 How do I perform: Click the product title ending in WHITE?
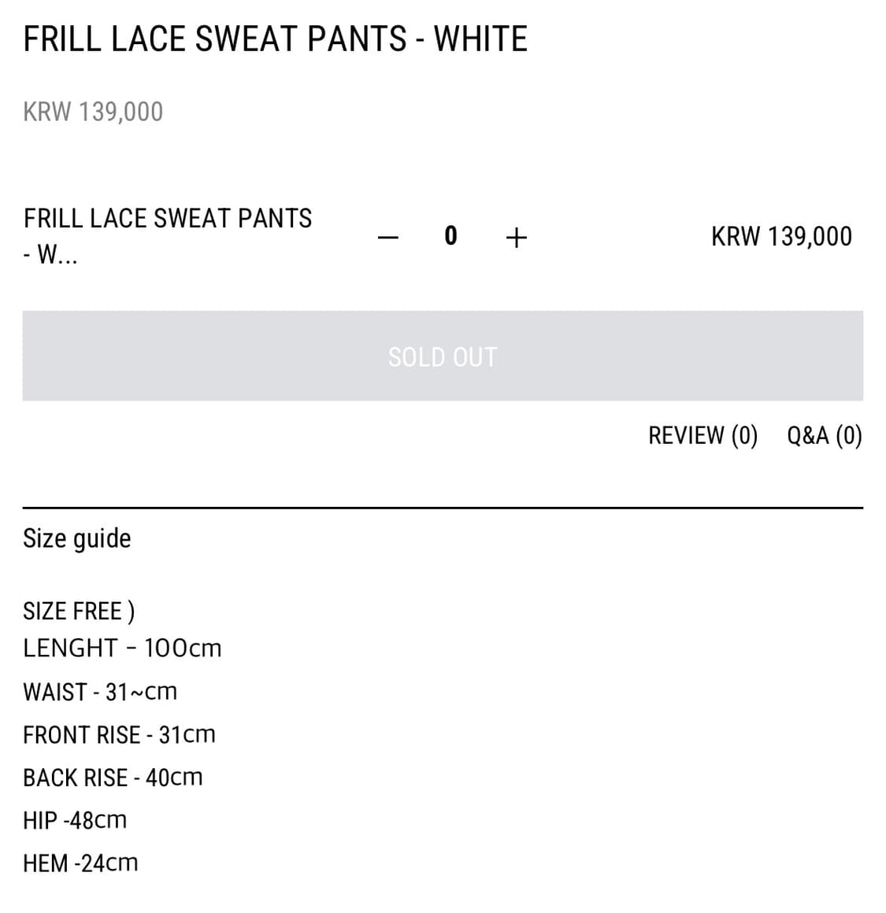tap(275, 39)
